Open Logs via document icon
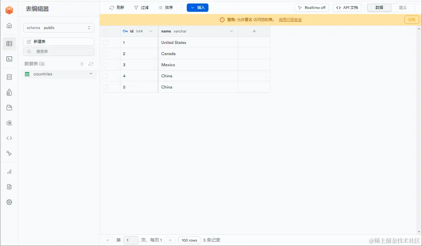Image resolution: width=422 pixels, height=246 pixels. click(9, 186)
